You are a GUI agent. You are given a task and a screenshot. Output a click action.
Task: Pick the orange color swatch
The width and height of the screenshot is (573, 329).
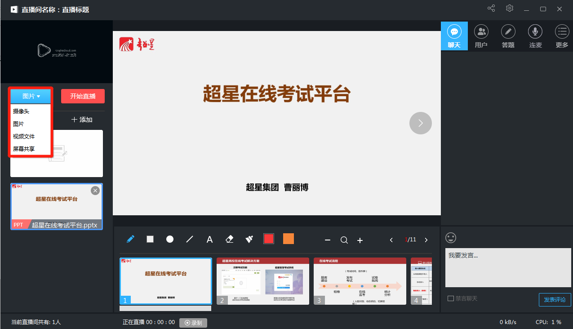[x=289, y=239]
